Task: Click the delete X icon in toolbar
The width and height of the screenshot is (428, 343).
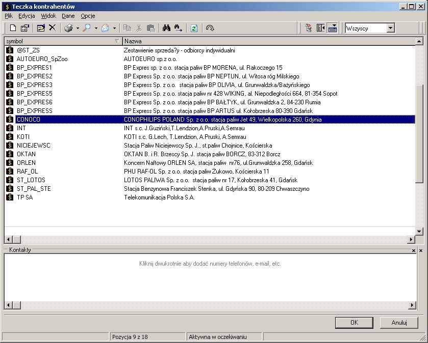Action: click(x=52, y=28)
